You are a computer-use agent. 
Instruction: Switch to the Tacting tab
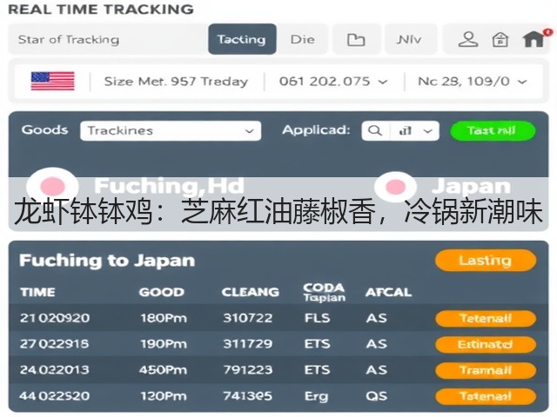242,39
